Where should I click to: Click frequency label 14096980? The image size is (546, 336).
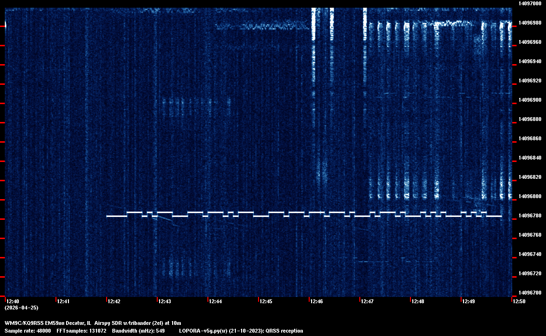pyautogui.click(x=530, y=23)
